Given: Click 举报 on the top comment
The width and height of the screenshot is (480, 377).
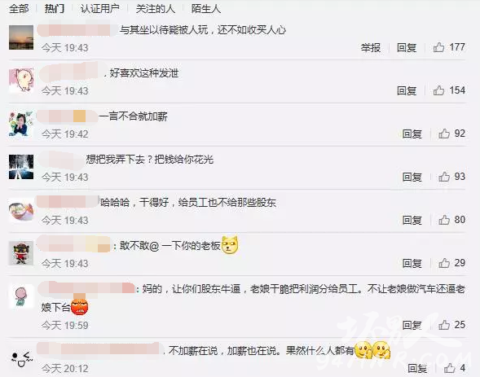Looking at the screenshot, I should pos(371,48).
